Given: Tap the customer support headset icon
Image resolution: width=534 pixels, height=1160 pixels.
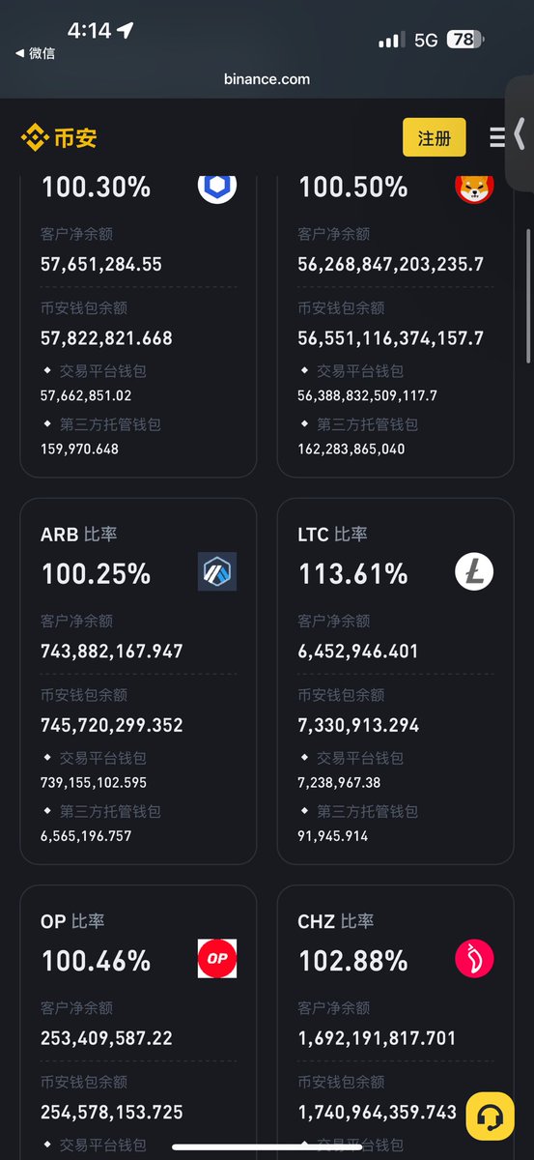Looking at the screenshot, I should pos(490,1116).
